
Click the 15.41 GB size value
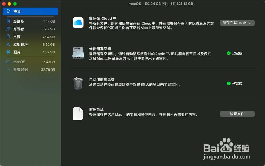click(x=48, y=62)
